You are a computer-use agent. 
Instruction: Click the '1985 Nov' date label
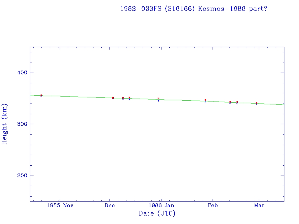(x=60, y=205)
